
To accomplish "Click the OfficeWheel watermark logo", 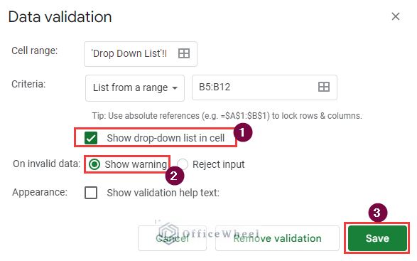I will click(169, 233).
